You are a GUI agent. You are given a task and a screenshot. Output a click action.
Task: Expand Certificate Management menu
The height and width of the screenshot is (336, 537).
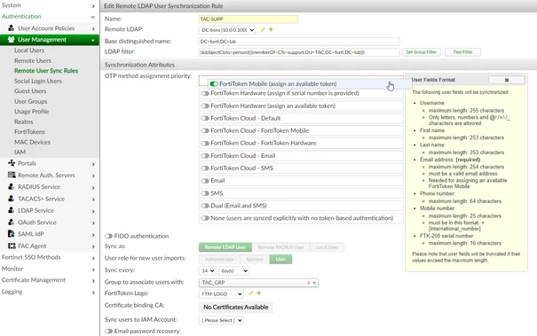pyautogui.click(x=50, y=280)
